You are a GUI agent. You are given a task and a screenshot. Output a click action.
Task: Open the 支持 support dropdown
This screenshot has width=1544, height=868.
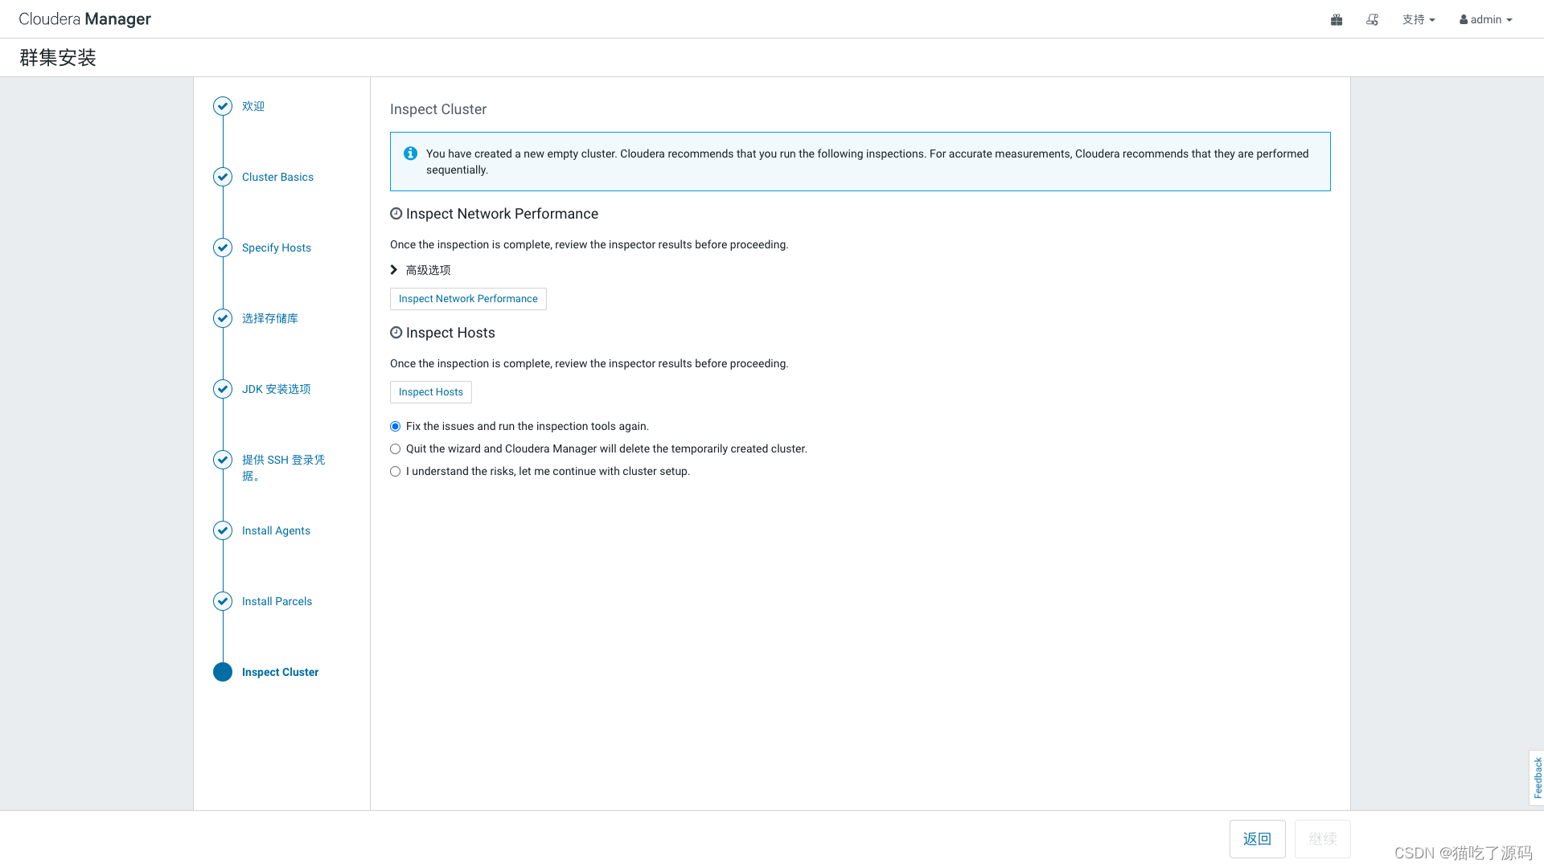click(1419, 19)
